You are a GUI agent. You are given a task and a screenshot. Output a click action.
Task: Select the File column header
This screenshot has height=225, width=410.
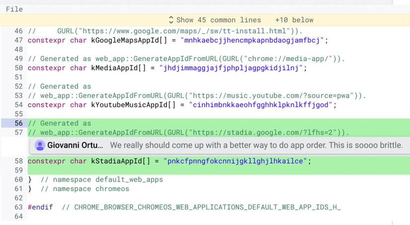[x=14, y=9]
